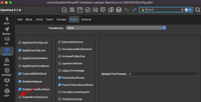Click the Save floppy disk icon

click(x=80, y=10)
